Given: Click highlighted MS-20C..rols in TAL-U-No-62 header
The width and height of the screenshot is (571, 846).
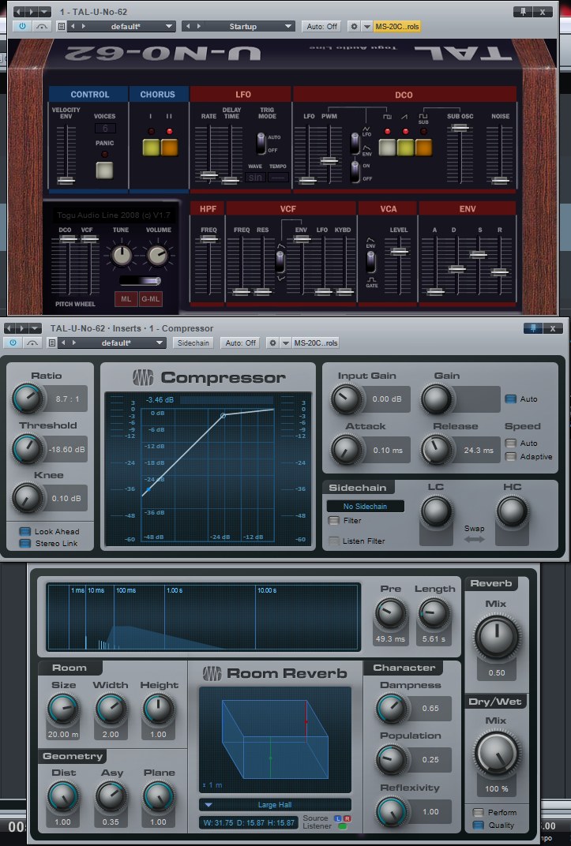Looking at the screenshot, I should (396, 26).
